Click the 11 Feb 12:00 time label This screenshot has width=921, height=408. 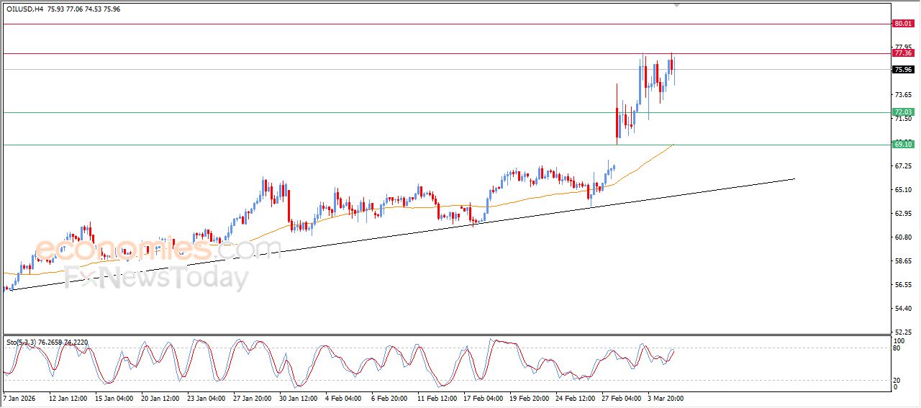pos(437,397)
